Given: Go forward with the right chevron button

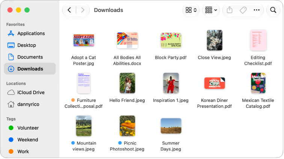Looking at the screenshot, I should coord(83,10).
